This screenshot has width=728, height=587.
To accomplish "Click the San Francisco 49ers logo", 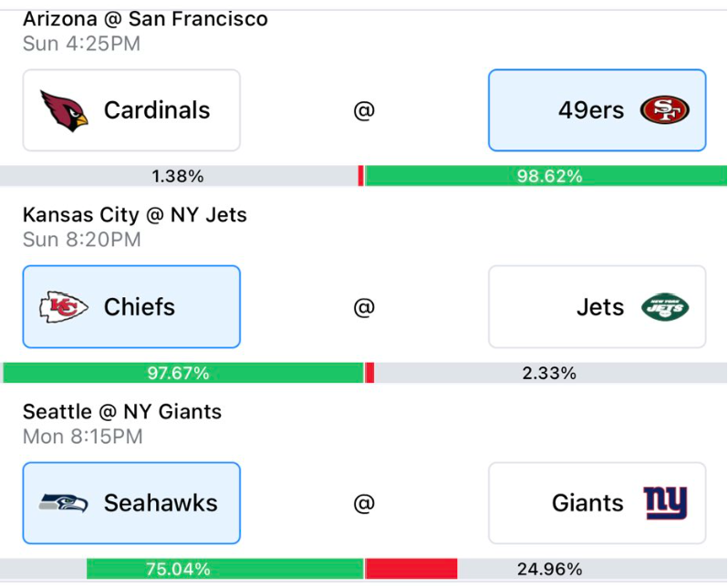I will [665, 110].
